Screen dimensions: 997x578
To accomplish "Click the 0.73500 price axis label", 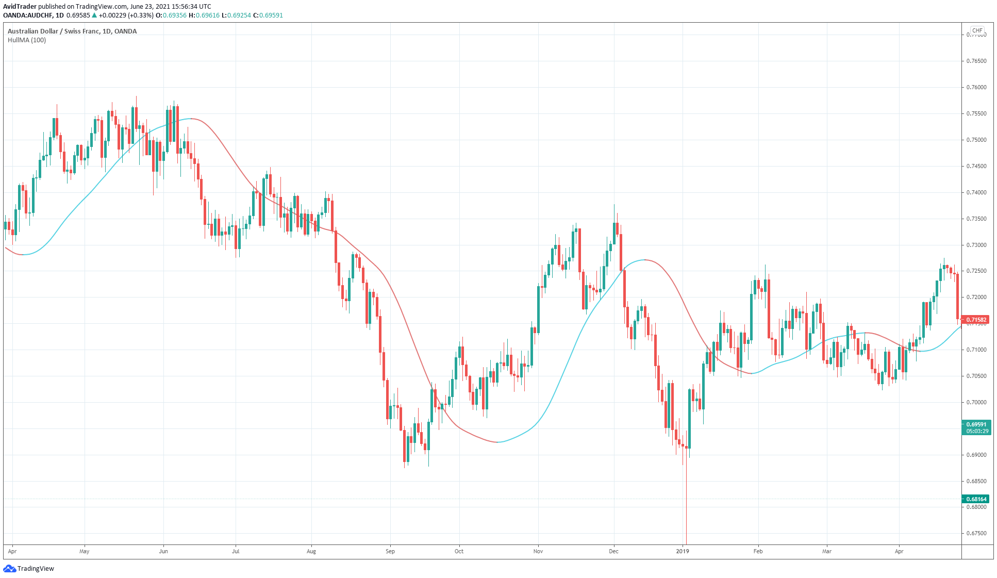I will 976,219.
